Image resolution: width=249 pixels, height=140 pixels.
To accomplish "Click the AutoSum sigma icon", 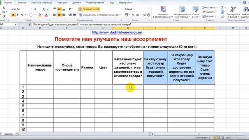I will pos(222,7).
